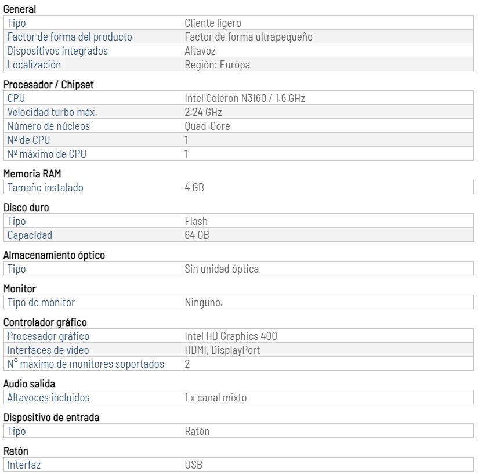Viewport: 478px width, 475px height.
Task: Click the 'Tipo de monitor' label
Action: click(41, 302)
